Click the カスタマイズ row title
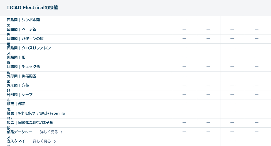The width and height of the screenshot is (271, 146). (16, 141)
